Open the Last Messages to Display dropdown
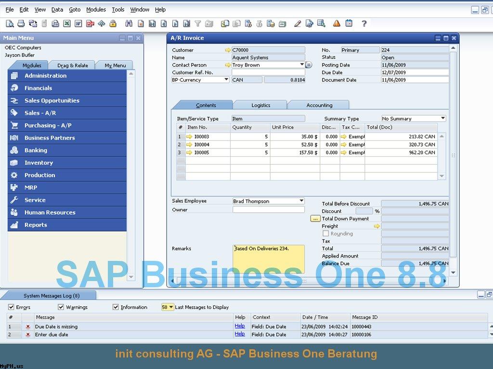The height and width of the screenshot is (369, 493). [171, 307]
